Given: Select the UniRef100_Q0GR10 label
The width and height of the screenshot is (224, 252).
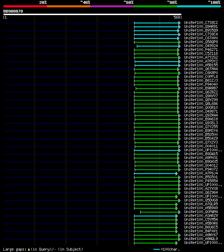Looking at the screenshot, I should [201, 107].
